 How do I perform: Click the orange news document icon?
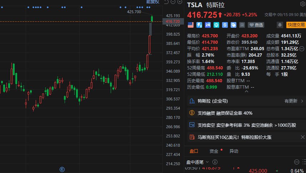(192, 137)
